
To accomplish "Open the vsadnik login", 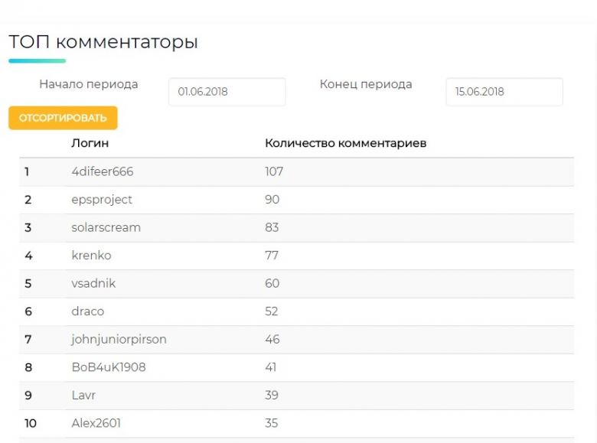I will (93, 284).
